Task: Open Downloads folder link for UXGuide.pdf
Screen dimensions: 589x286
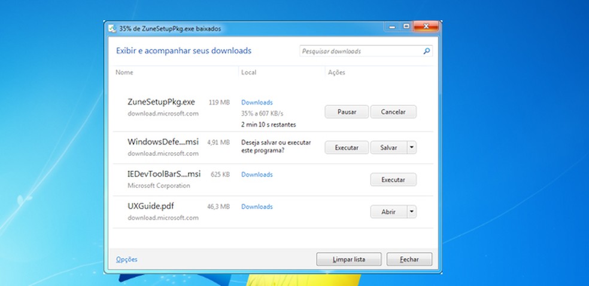Action: coord(257,207)
